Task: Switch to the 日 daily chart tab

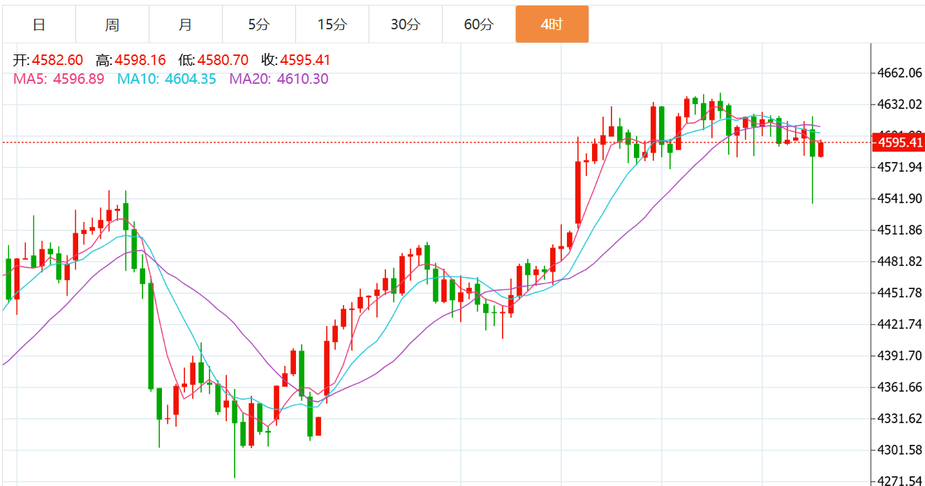Action: [39, 25]
